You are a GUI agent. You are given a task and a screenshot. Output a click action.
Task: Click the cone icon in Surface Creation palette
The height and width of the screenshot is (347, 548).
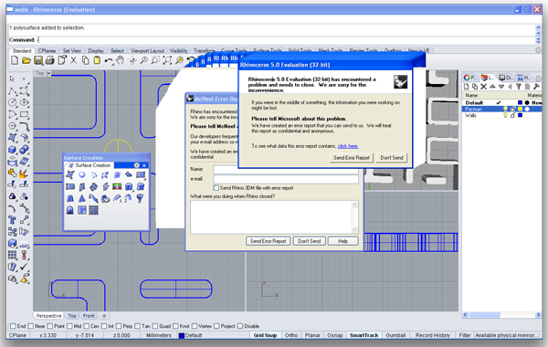(x=82, y=198)
